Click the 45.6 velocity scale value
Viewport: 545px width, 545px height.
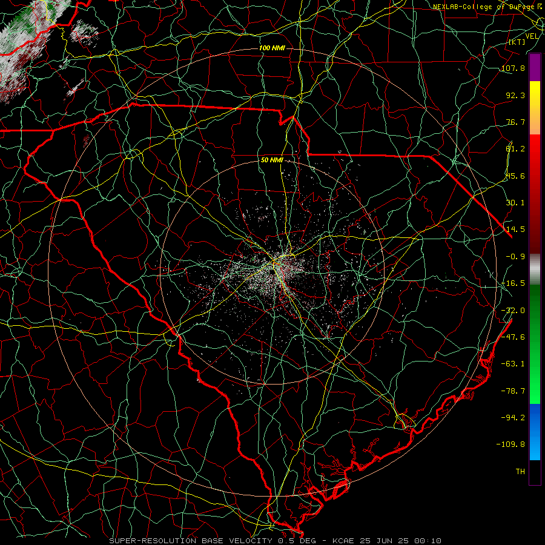point(515,176)
